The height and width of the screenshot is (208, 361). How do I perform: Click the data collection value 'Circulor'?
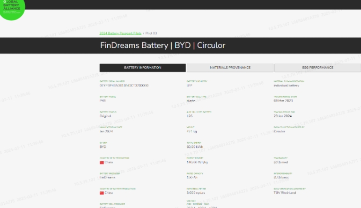click(x=279, y=131)
